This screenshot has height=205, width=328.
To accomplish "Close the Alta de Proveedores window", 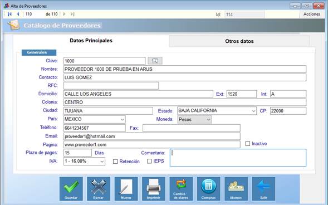I will click(x=319, y=6).
